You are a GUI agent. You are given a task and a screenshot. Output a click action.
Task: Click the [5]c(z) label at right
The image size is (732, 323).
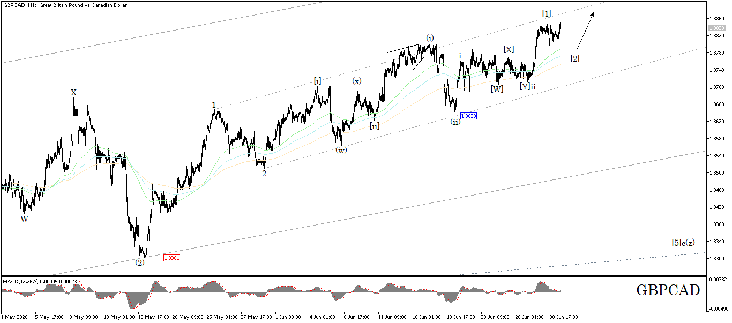[683, 242]
